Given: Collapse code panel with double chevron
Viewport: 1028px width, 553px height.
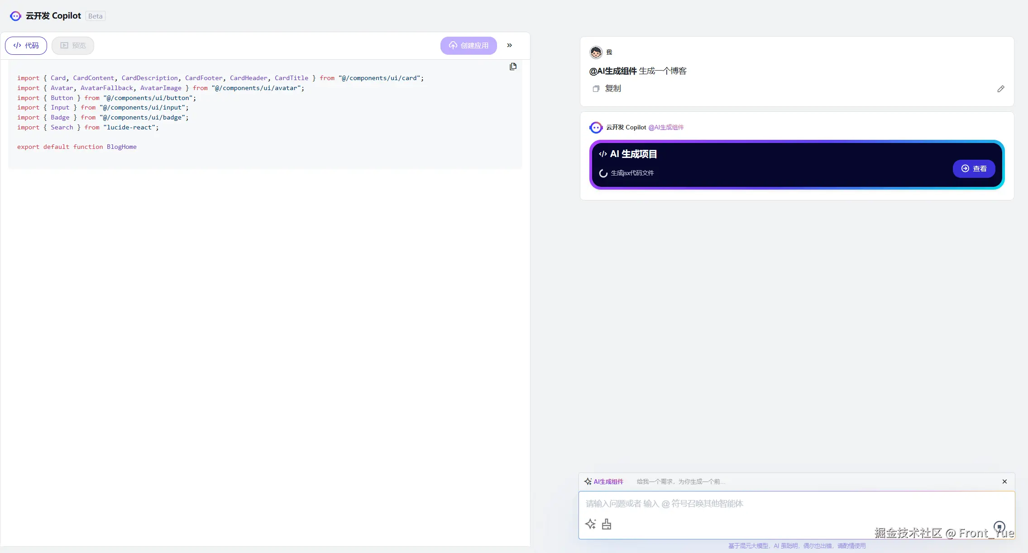Looking at the screenshot, I should 509,45.
